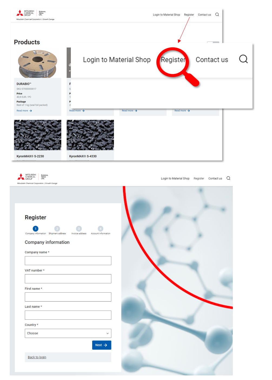Click the Next button
The image size is (272, 380).
pyautogui.click(x=102, y=345)
